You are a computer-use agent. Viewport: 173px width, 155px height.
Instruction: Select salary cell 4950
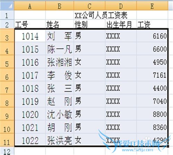pos(152,62)
